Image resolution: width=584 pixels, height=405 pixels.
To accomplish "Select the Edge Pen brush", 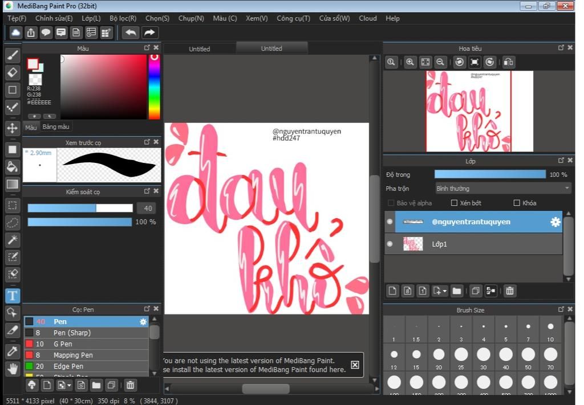I will pos(87,366).
